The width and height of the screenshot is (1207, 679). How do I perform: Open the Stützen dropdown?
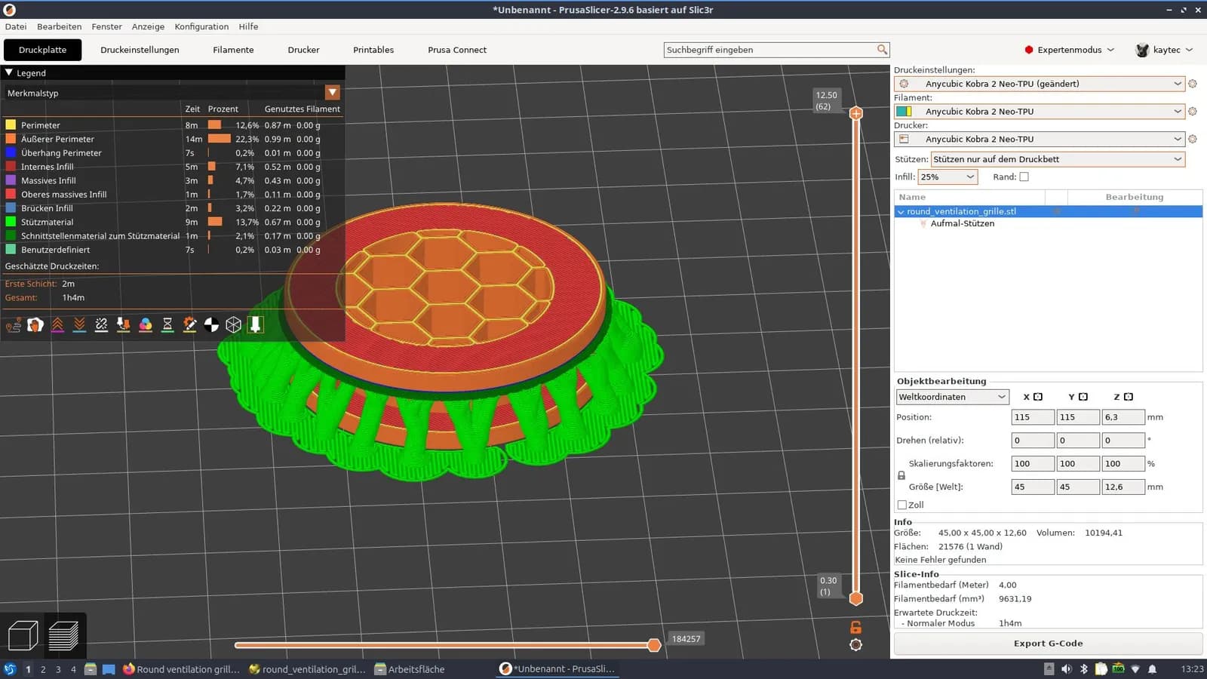(1058, 159)
